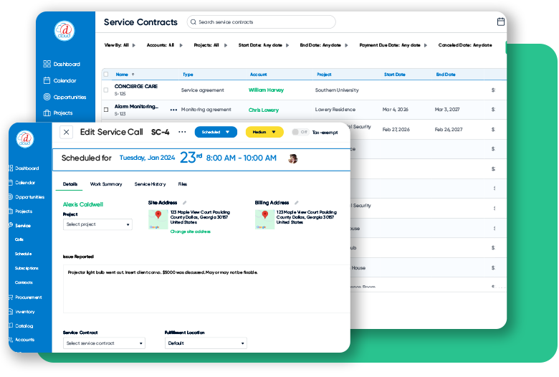Close the Edit Service Call dialog
Viewport: 559px width, 377px height.
tap(66, 132)
